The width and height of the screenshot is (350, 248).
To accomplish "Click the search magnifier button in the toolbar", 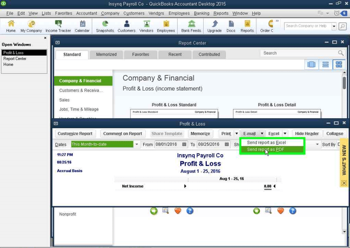I will [x=343, y=26].
